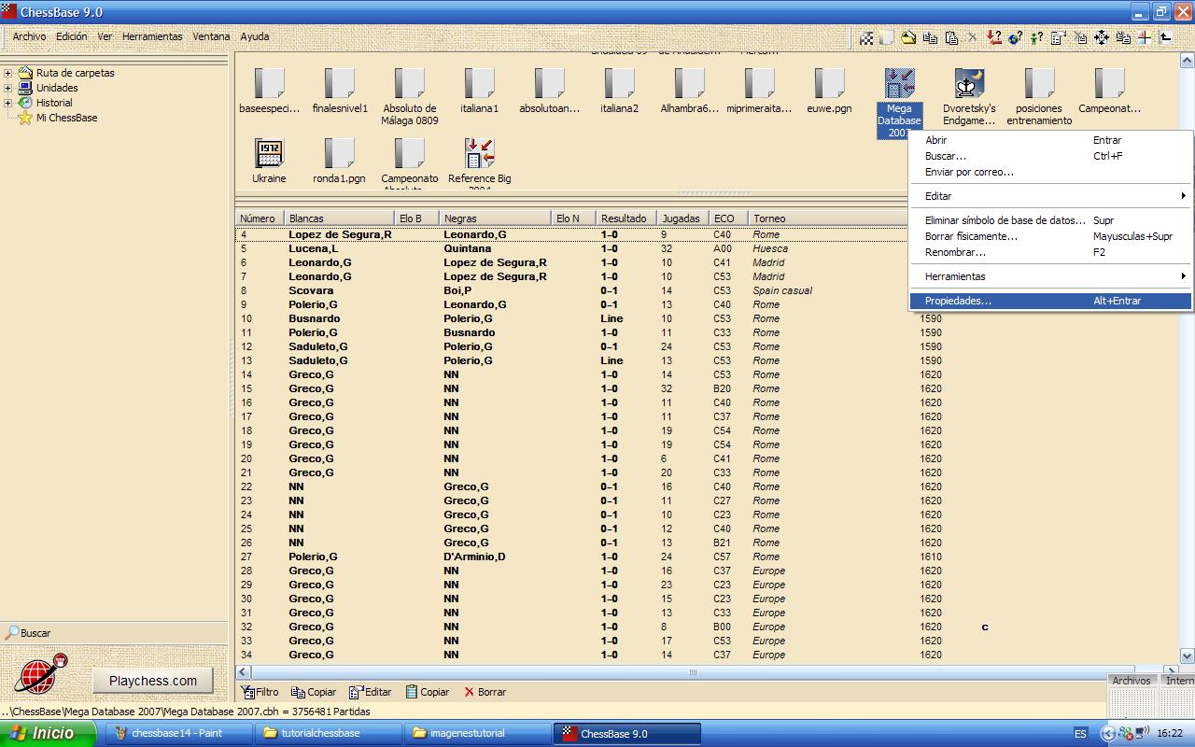Open the Edición menu
Screen dimensions: 1195x747
(72, 36)
